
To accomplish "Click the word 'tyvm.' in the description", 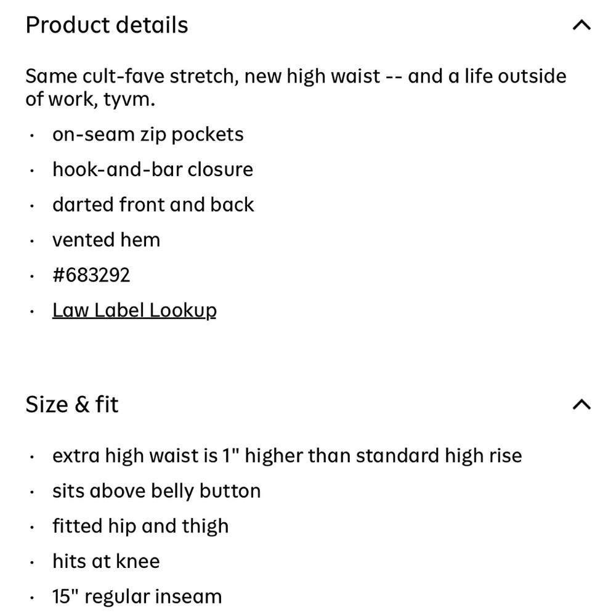I will (x=129, y=100).
